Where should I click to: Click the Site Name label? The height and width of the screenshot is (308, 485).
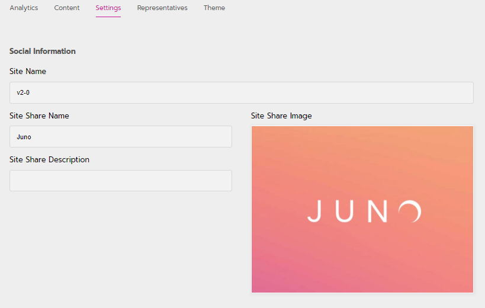[x=28, y=72]
